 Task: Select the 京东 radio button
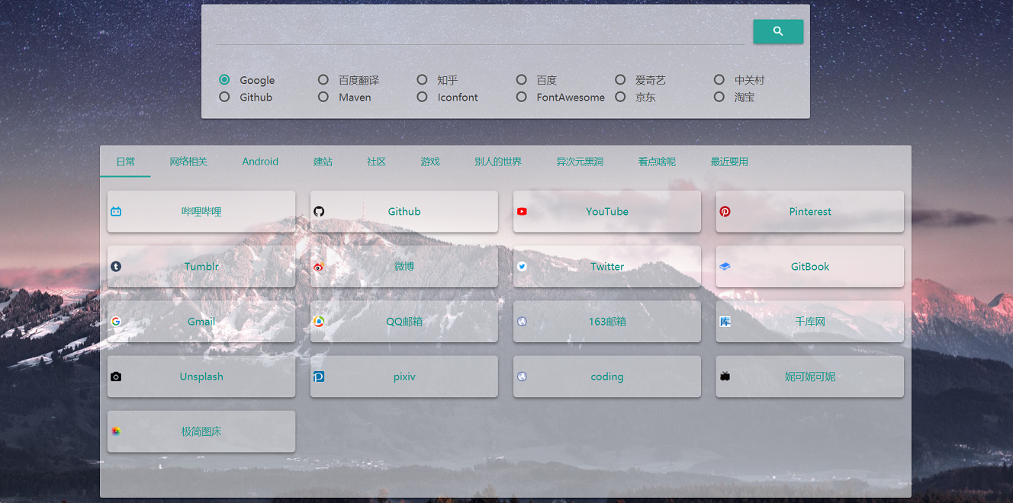(620, 97)
